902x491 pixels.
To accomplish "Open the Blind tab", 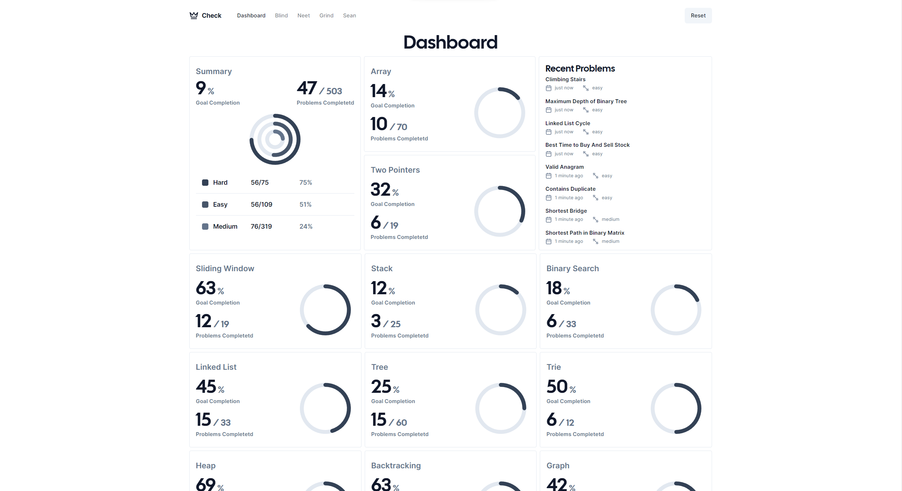I will tap(281, 16).
